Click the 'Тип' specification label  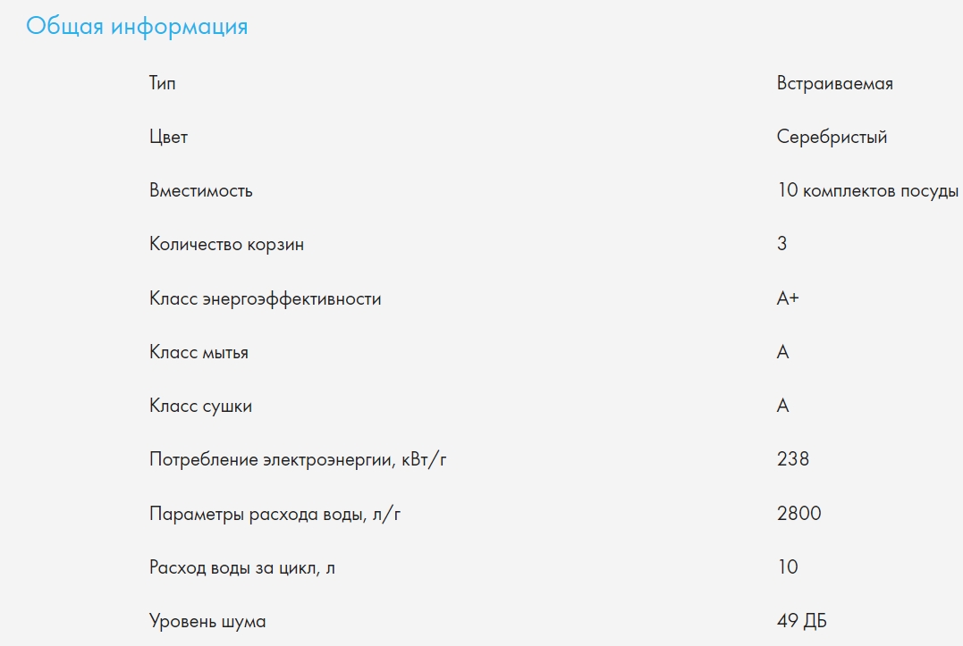[x=163, y=84]
